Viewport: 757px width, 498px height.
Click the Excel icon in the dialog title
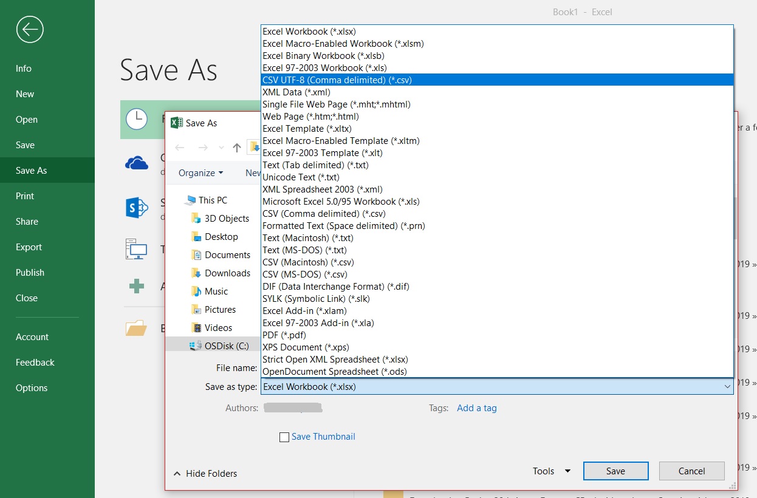coord(176,123)
